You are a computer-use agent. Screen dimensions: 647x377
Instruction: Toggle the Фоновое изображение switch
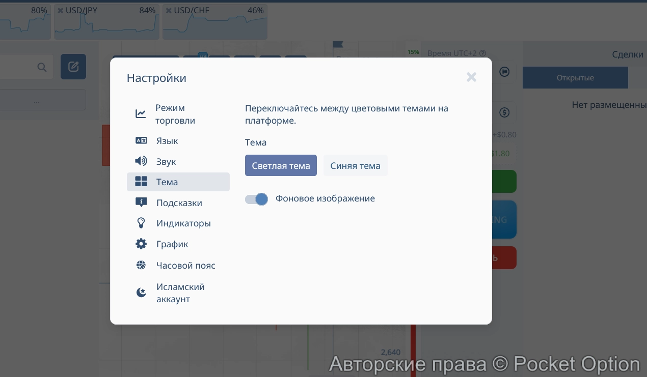(x=256, y=199)
